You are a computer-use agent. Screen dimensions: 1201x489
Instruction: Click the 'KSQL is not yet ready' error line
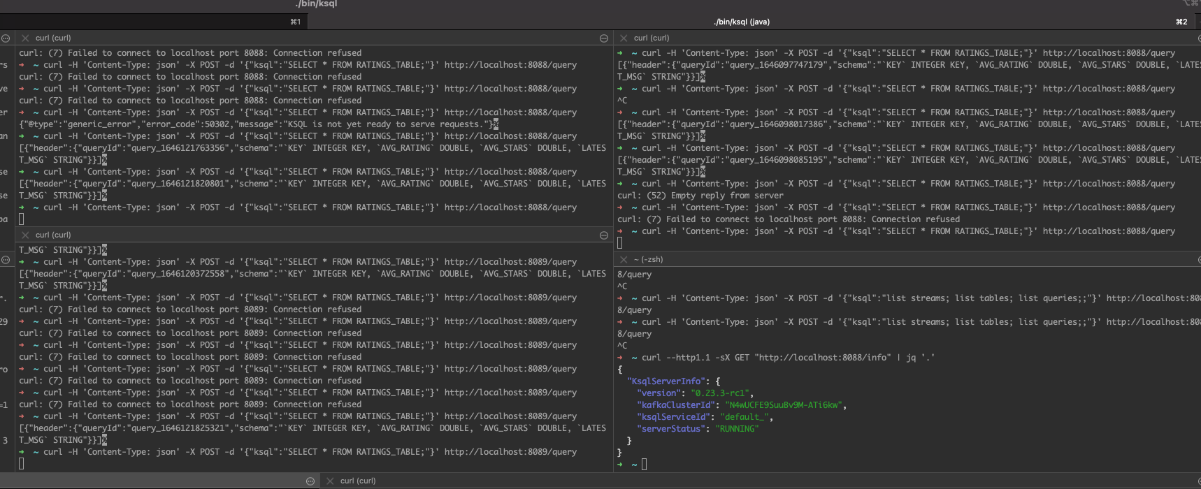259,124
